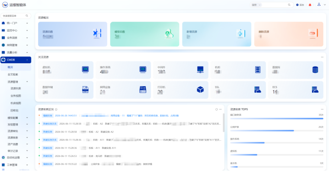Open the 模型总数 summary card

click(144, 34)
